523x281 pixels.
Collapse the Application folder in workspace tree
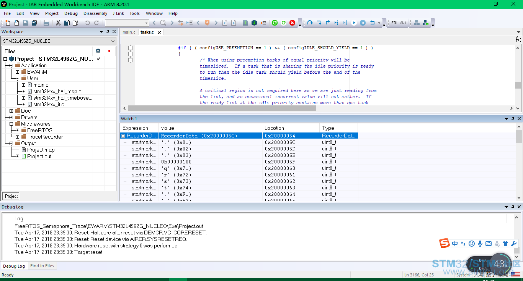pos(11,65)
